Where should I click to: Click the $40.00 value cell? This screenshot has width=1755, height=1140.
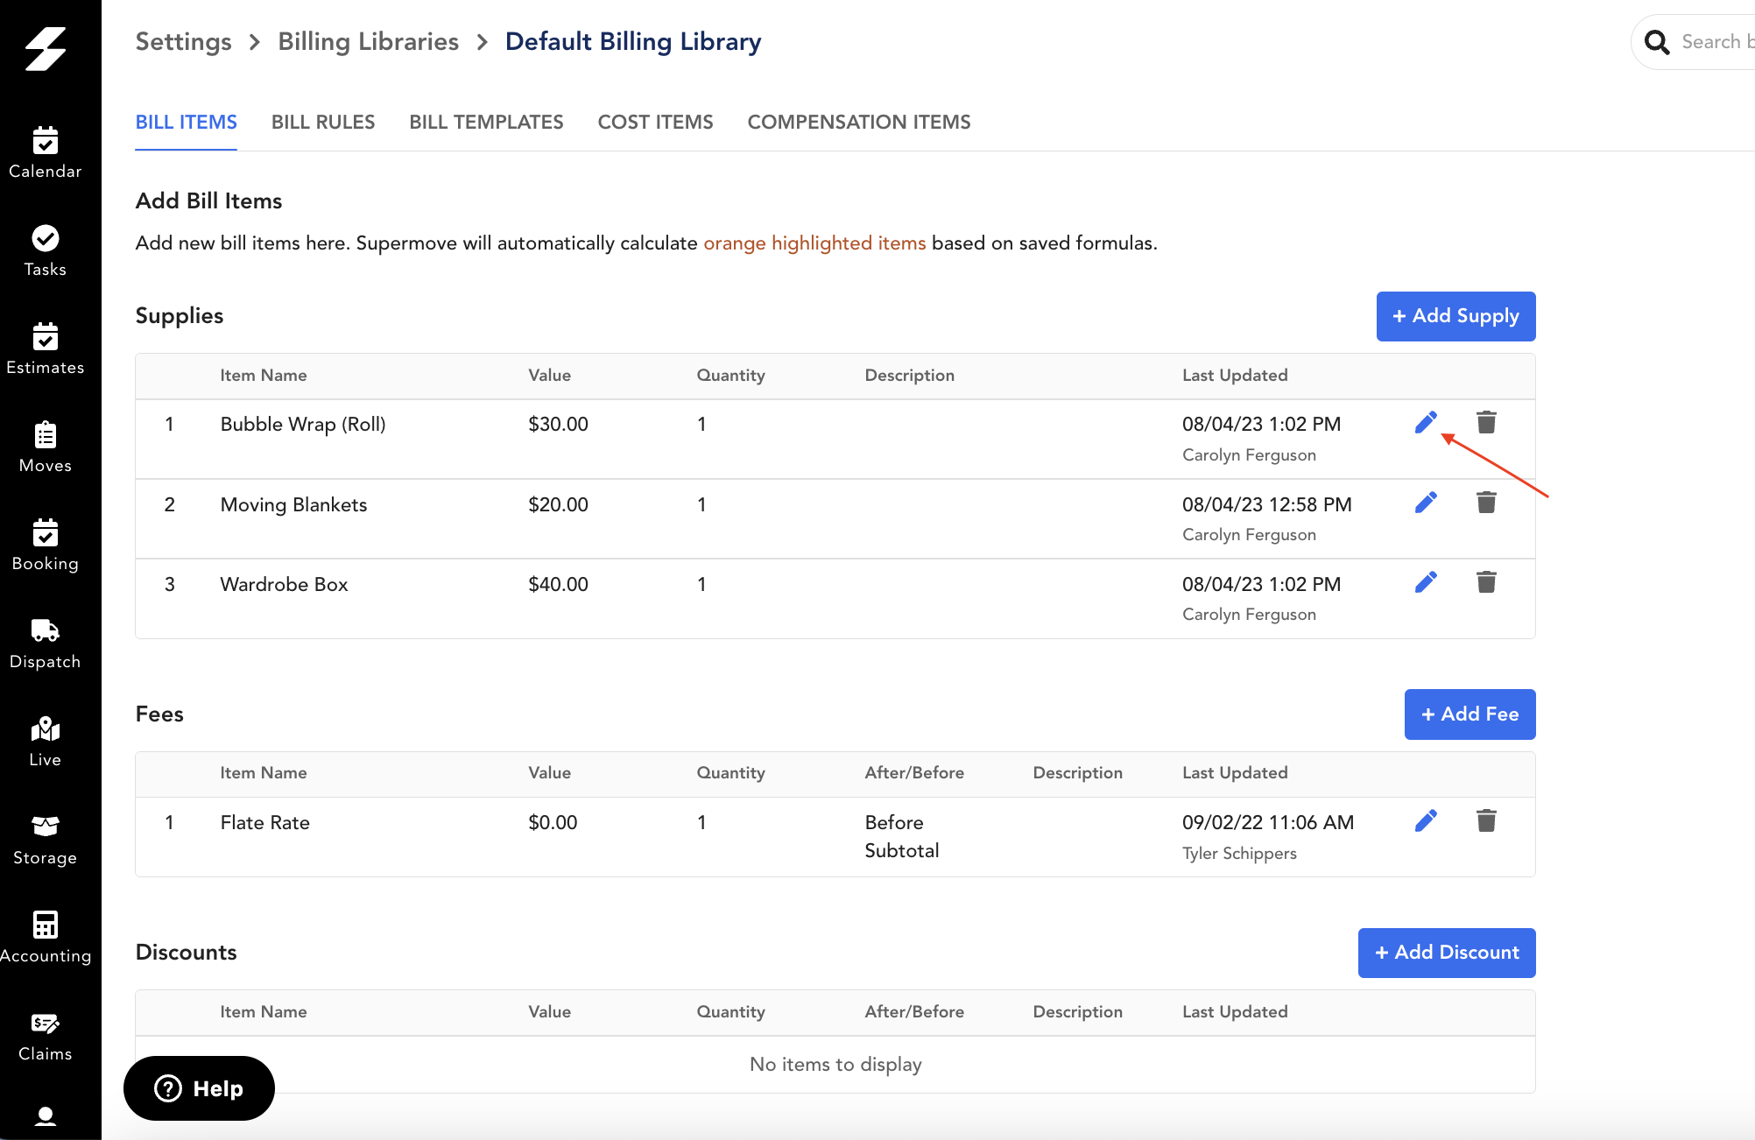pos(558,584)
